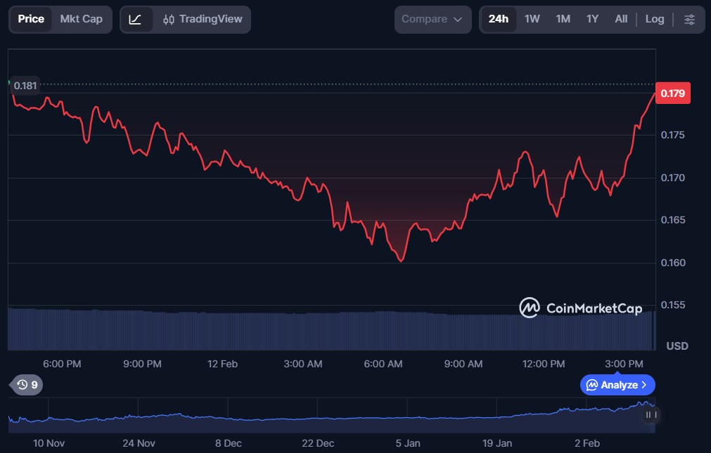Screen dimensions: 711x453
Task: Select the 24h timeframe tab
Action: pyautogui.click(x=499, y=20)
